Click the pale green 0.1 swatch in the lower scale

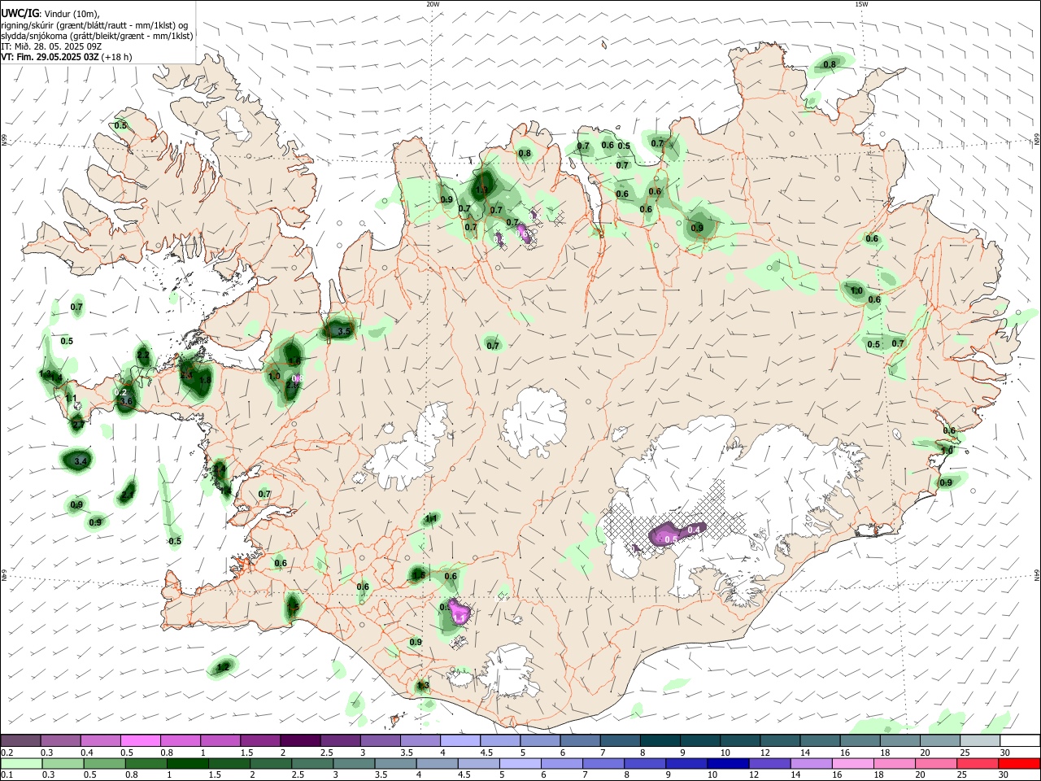20,763
